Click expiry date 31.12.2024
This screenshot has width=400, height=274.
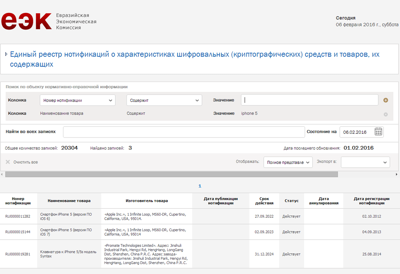click(264, 254)
